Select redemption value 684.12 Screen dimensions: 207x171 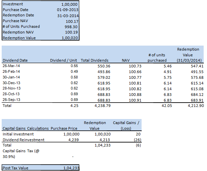pyautogui.click(x=197, y=95)
